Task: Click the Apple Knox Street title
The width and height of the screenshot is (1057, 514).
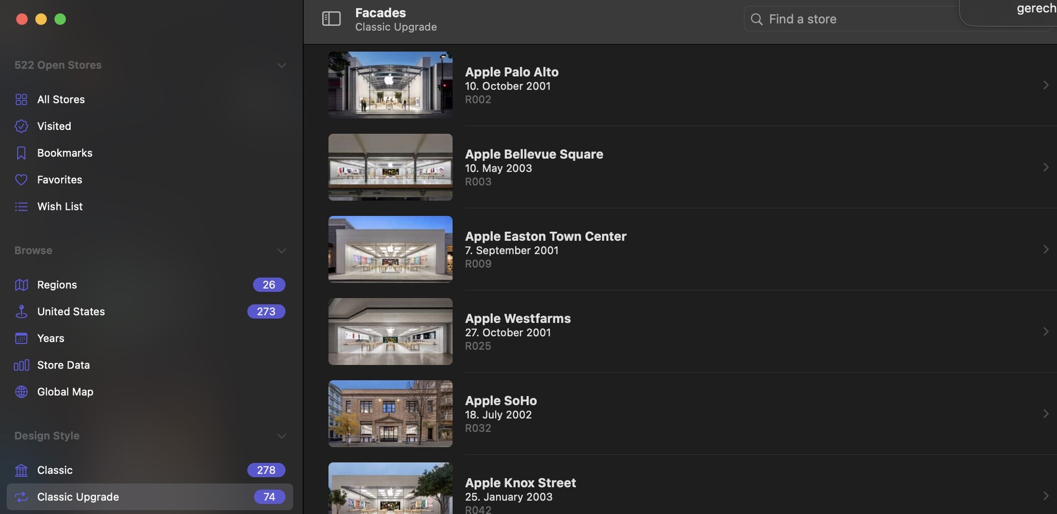Action: pyautogui.click(x=520, y=483)
